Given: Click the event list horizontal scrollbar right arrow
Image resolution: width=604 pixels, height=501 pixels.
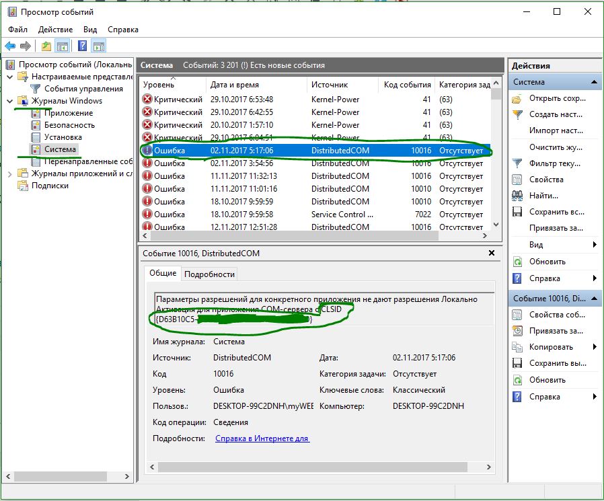Looking at the screenshot, I should click(x=485, y=235).
